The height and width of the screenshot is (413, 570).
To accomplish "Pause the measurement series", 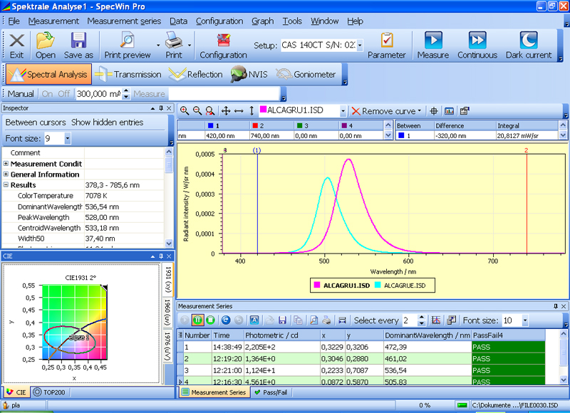I will point(197,320).
